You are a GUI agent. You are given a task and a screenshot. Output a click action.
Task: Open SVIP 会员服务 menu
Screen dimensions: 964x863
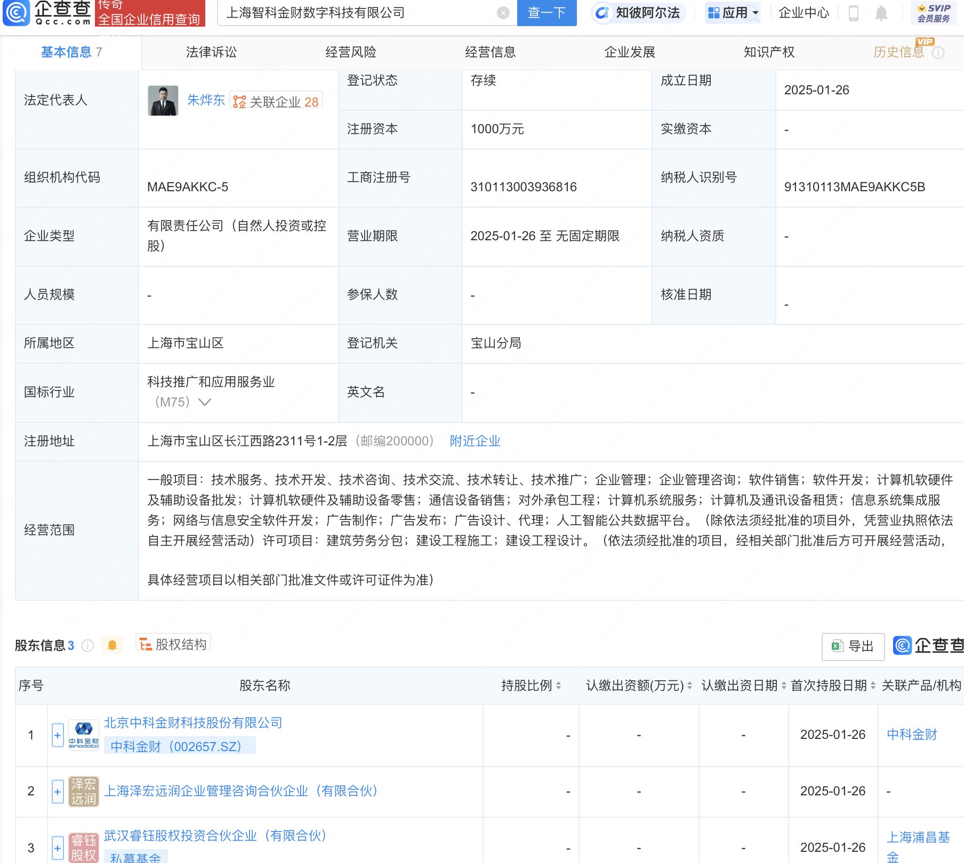(x=934, y=13)
